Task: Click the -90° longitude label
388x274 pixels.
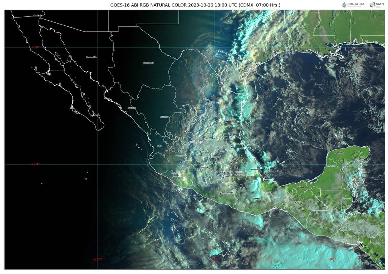Action: tap(332, 259)
